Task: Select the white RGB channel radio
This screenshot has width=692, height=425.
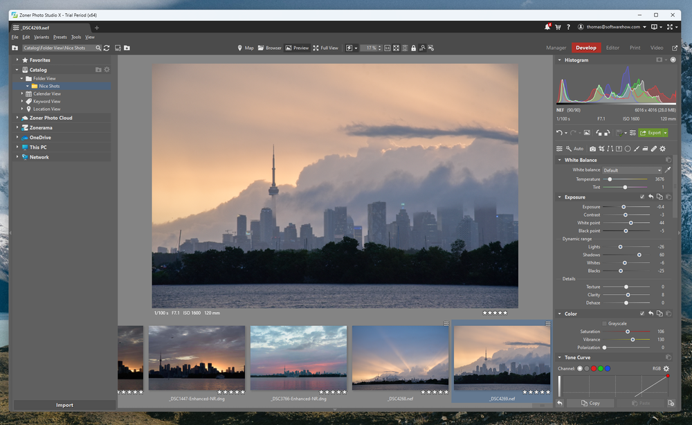Action: pyautogui.click(x=580, y=368)
